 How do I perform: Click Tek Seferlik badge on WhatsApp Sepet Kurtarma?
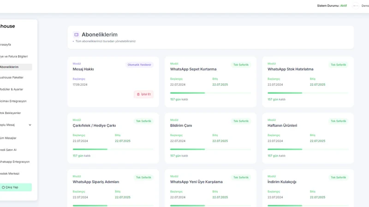(241, 65)
